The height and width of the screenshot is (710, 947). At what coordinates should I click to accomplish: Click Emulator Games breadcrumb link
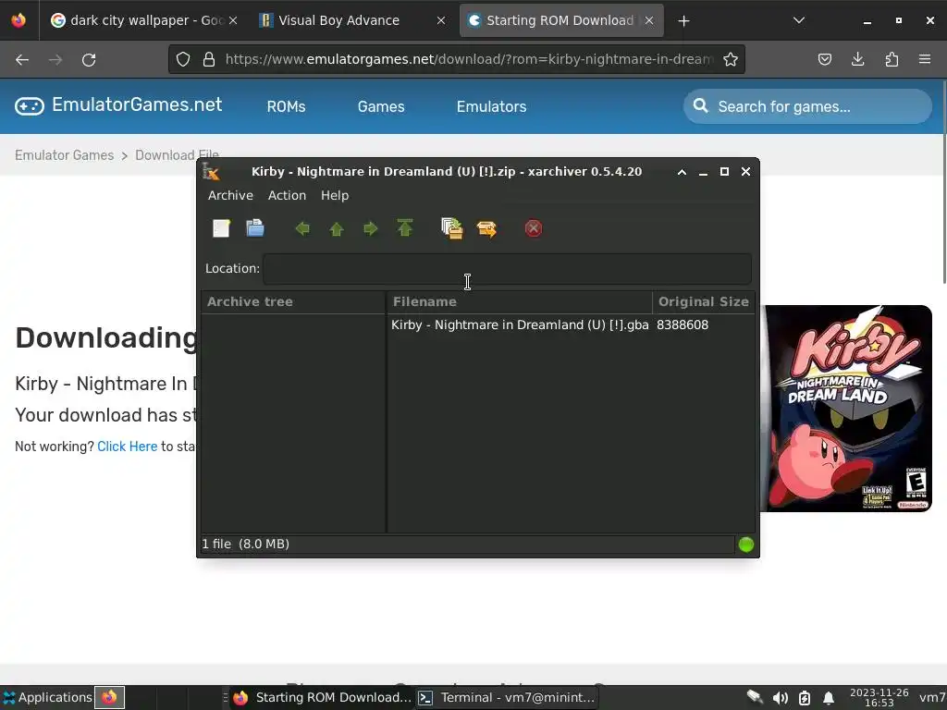[x=64, y=155]
